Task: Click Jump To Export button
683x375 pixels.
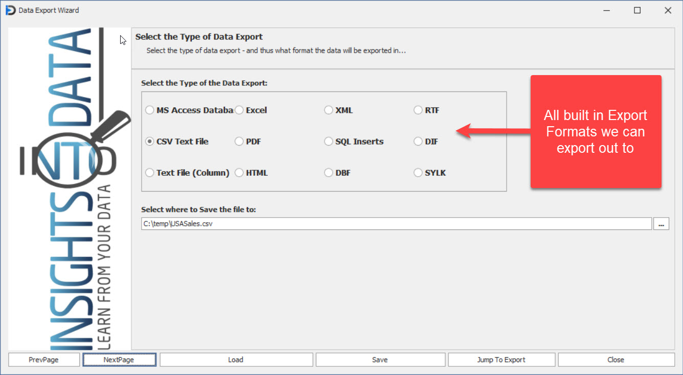Action: tap(501, 360)
